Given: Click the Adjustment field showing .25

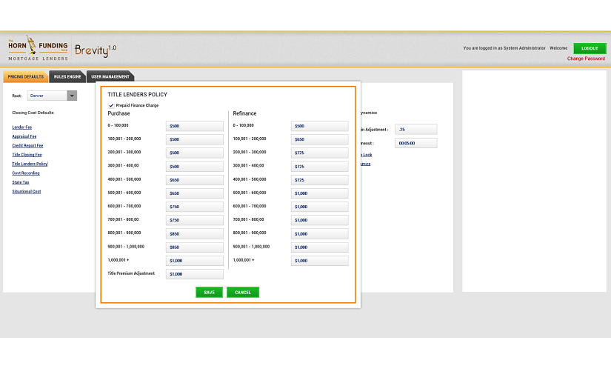Looking at the screenshot, I should (x=415, y=130).
